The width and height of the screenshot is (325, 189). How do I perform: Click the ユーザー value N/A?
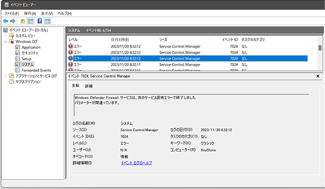coord(124,150)
